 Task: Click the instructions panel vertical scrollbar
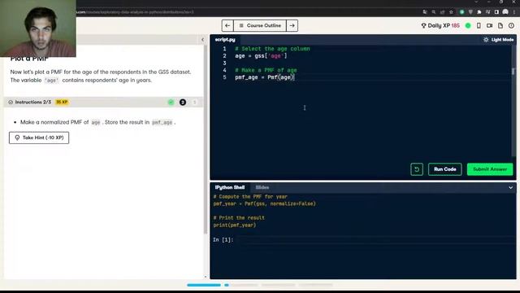click(x=206, y=139)
